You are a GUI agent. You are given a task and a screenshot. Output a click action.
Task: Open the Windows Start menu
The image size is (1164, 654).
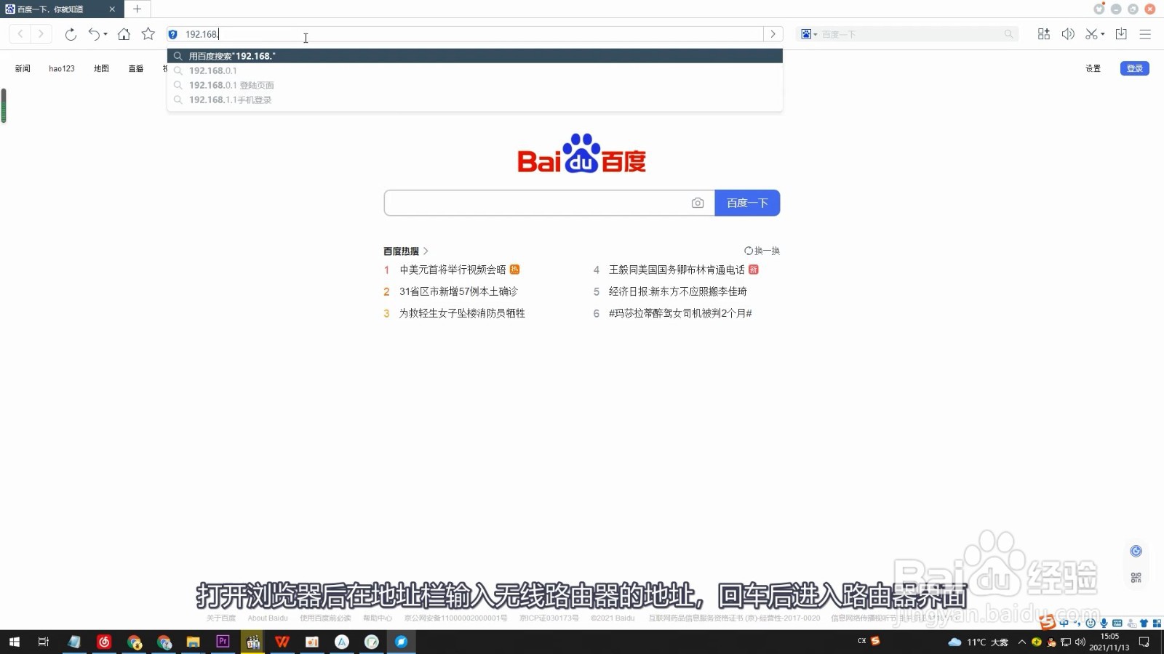coord(14,642)
